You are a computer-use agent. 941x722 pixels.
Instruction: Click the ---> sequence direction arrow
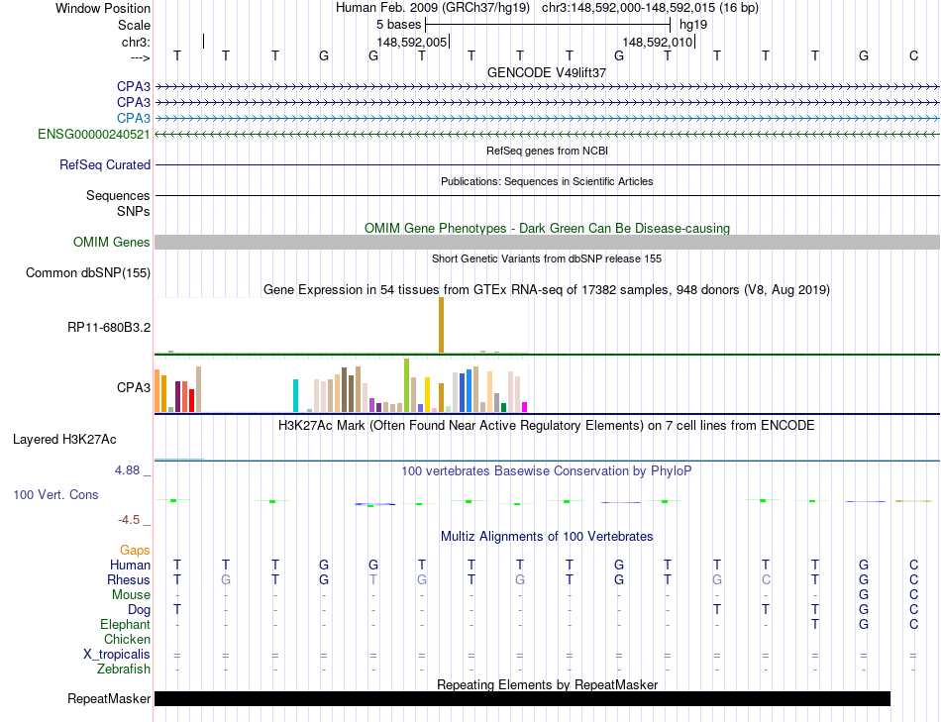[x=141, y=57]
